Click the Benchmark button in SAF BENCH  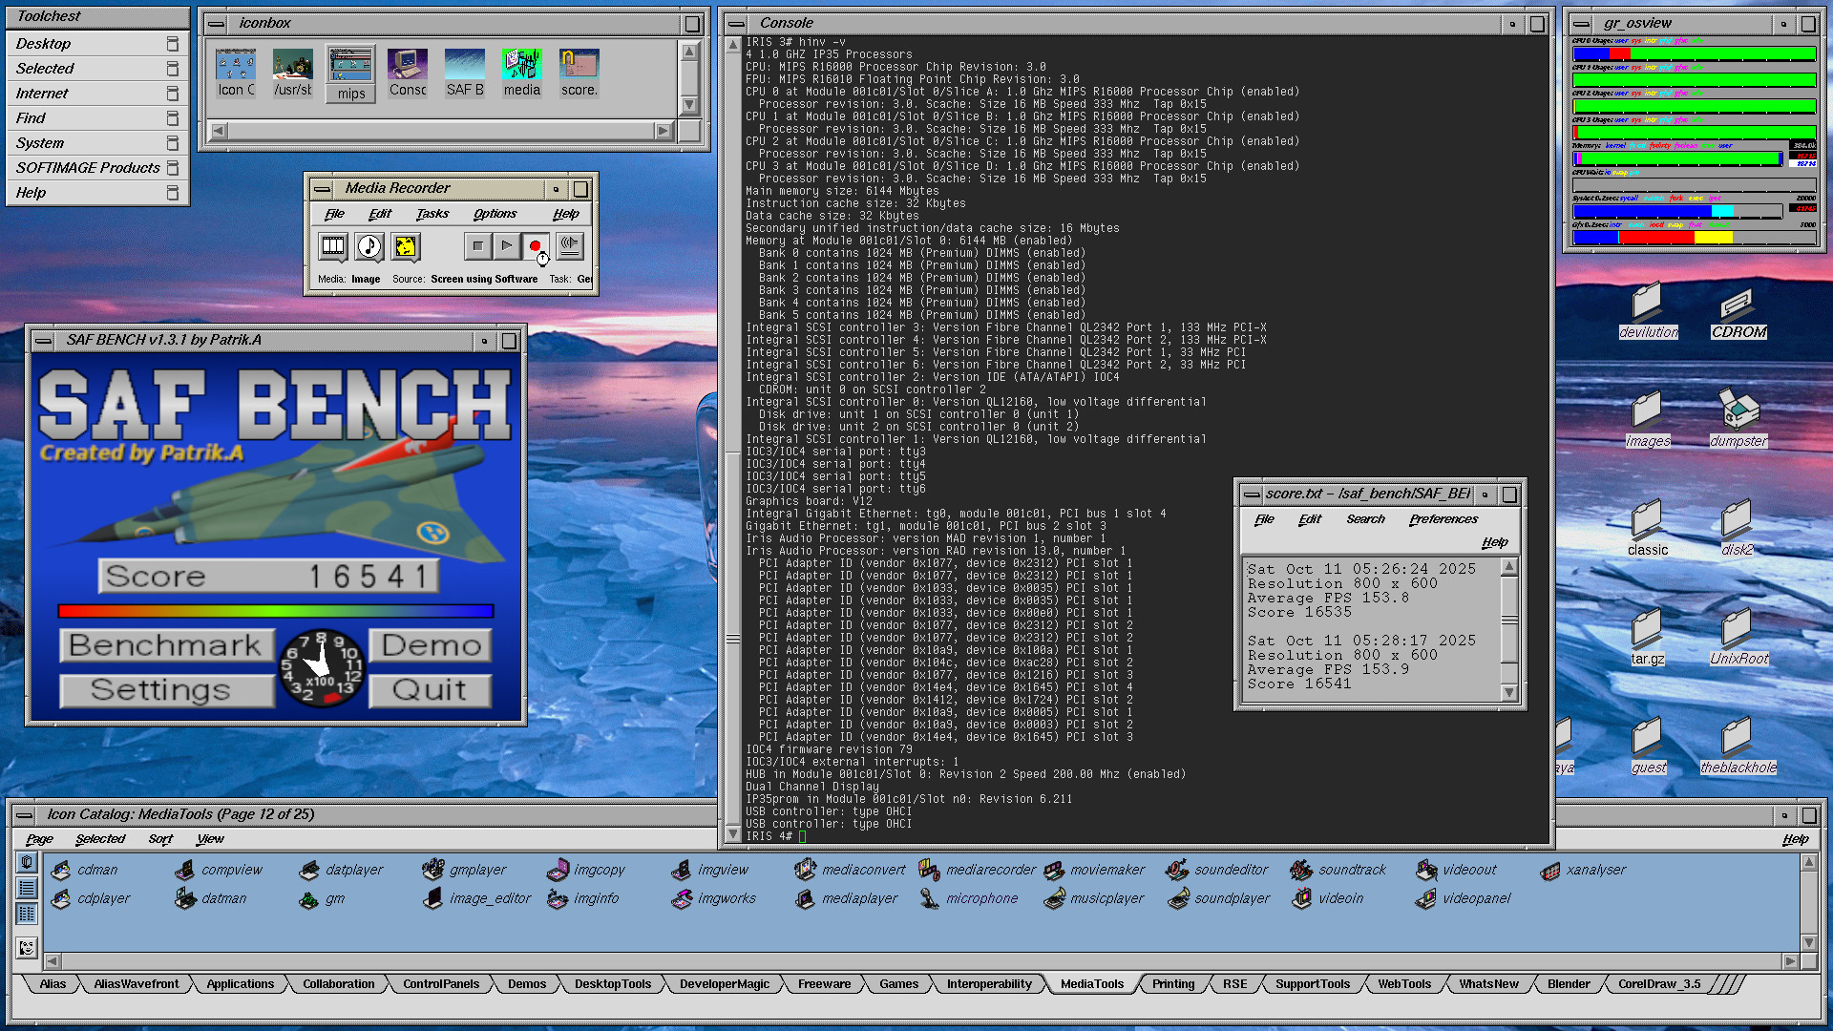click(166, 645)
